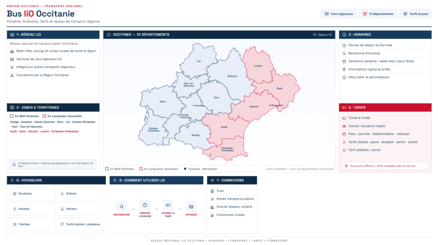The height and width of the screenshot is (245, 438).
Task: Select Tarifs réduits / solidaires card
Action: pyautogui.click(x=80, y=224)
